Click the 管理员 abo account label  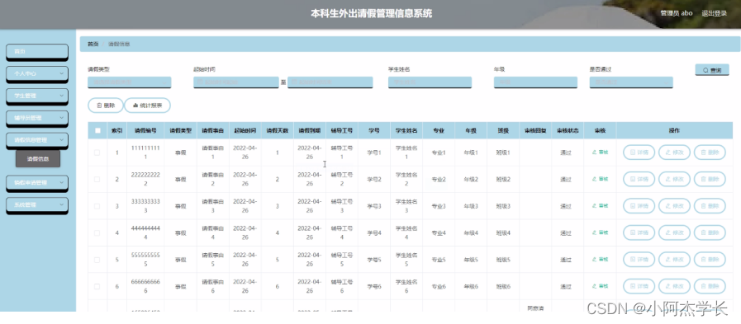tap(677, 13)
